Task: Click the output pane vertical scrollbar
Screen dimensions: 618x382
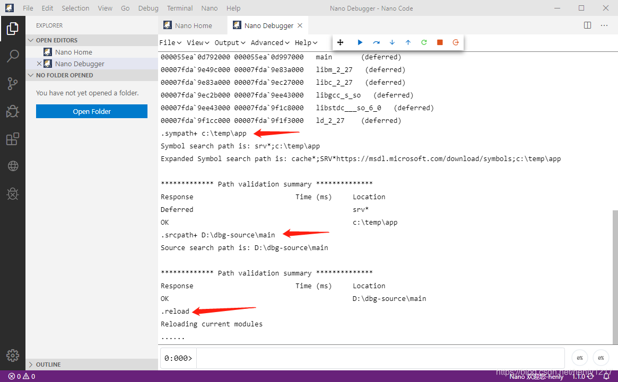Action: 615,277
